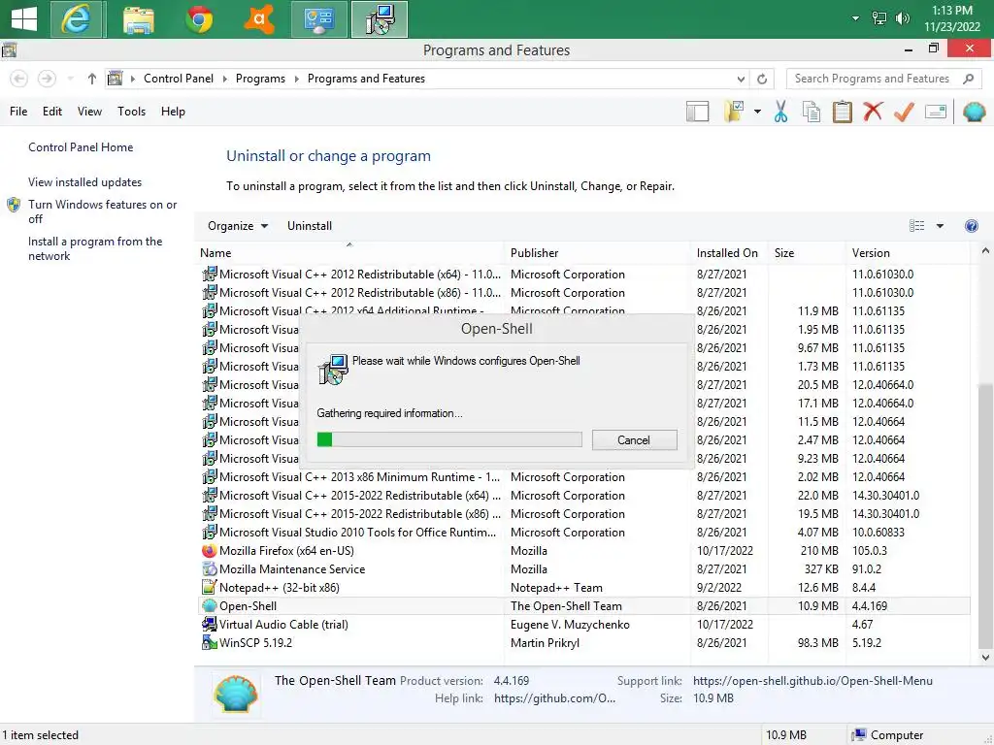Image resolution: width=994 pixels, height=745 pixels.
Task: Click the Copy toolbar icon
Action: [x=811, y=112]
